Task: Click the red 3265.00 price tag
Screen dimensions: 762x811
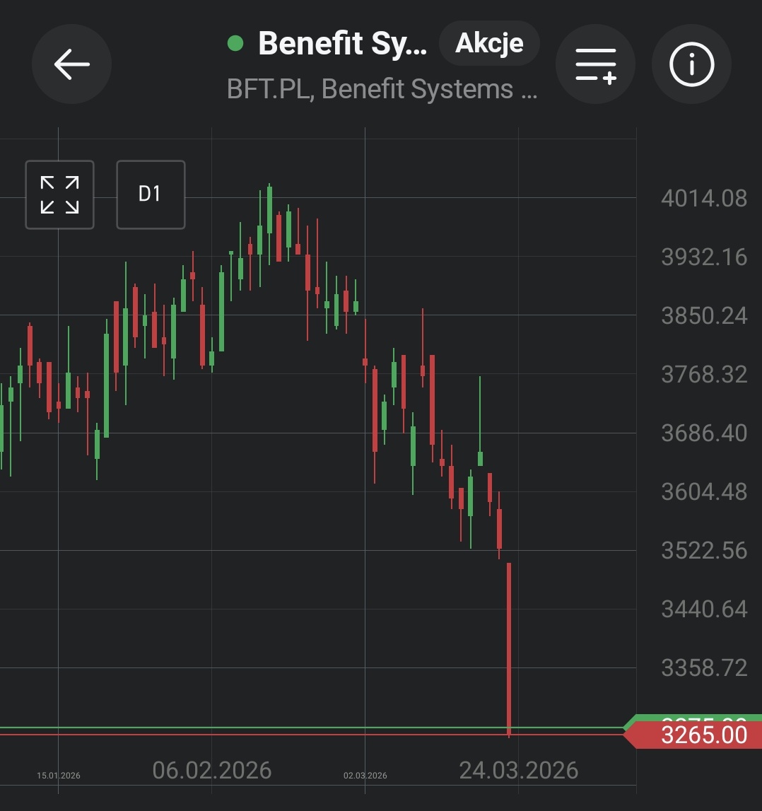Action: (x=693, y=735)
